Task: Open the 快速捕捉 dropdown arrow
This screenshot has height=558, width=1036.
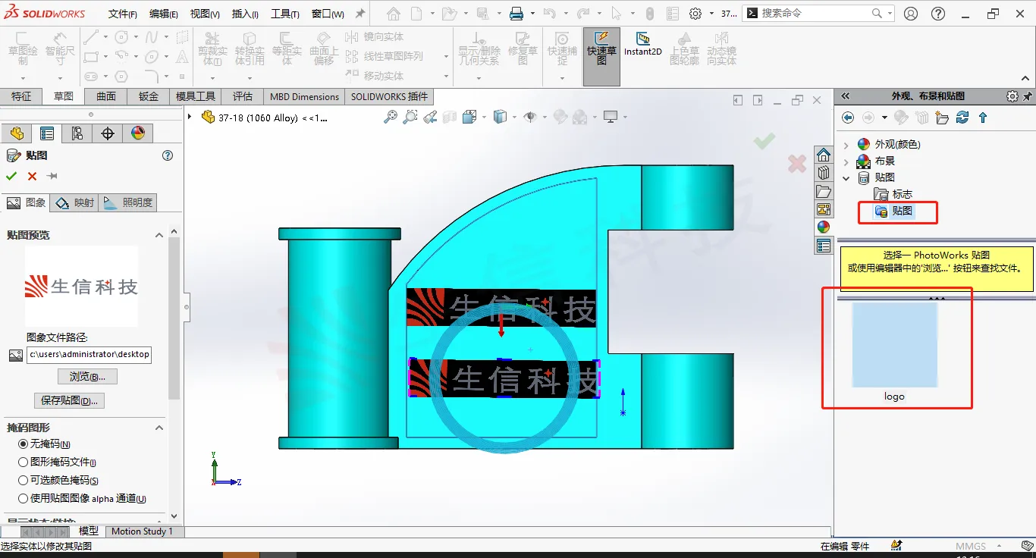Action: tap(562, 77)
